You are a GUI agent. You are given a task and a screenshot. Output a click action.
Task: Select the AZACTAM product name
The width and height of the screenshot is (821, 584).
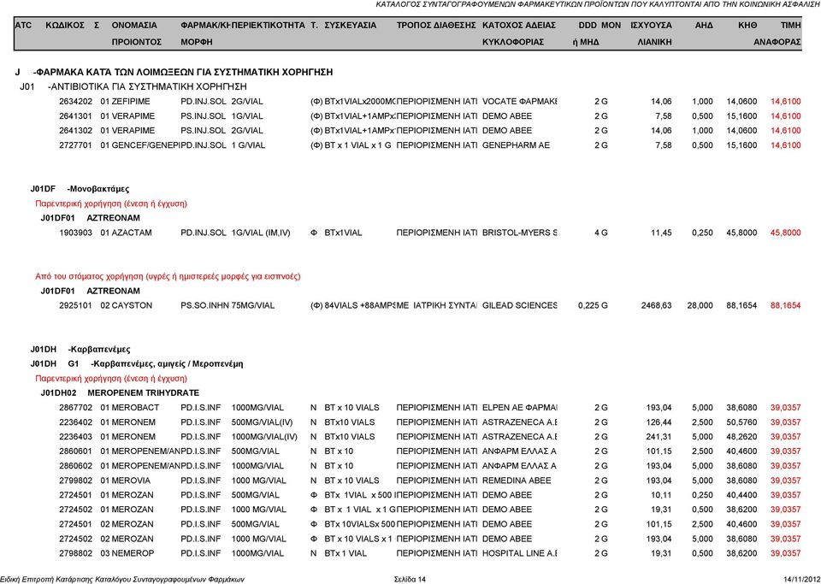[132, 233]
